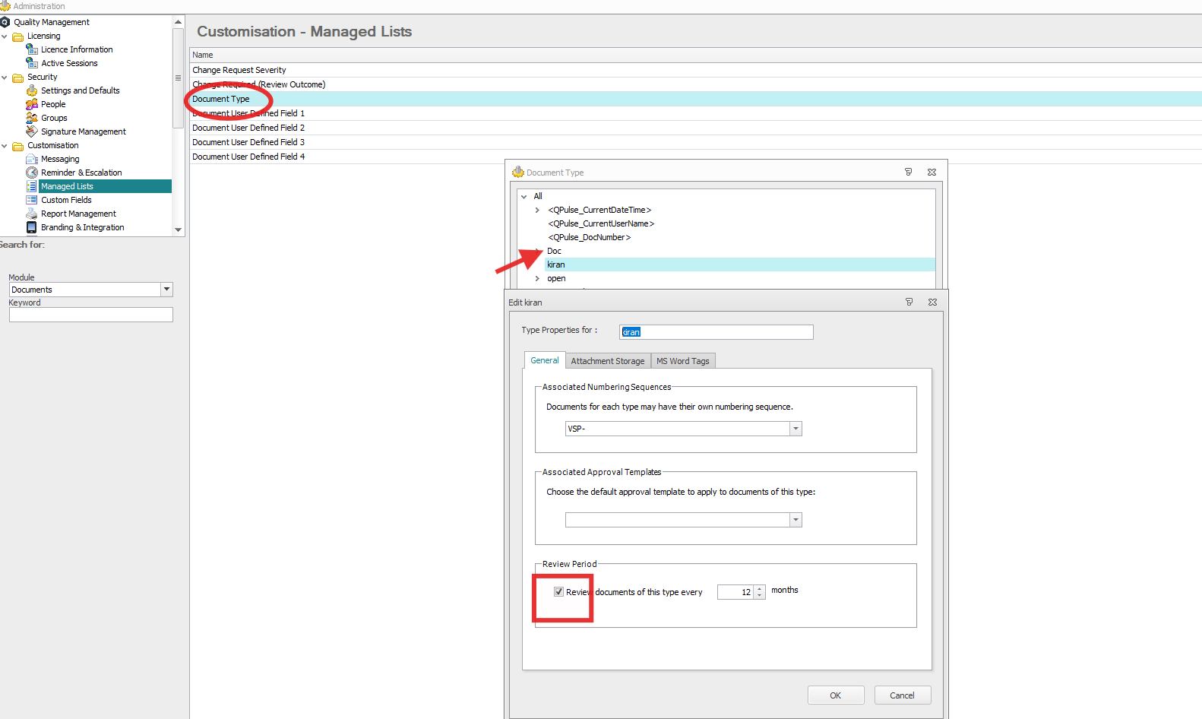Select Document User Defined Field 3 row

(x=695, y=142)
